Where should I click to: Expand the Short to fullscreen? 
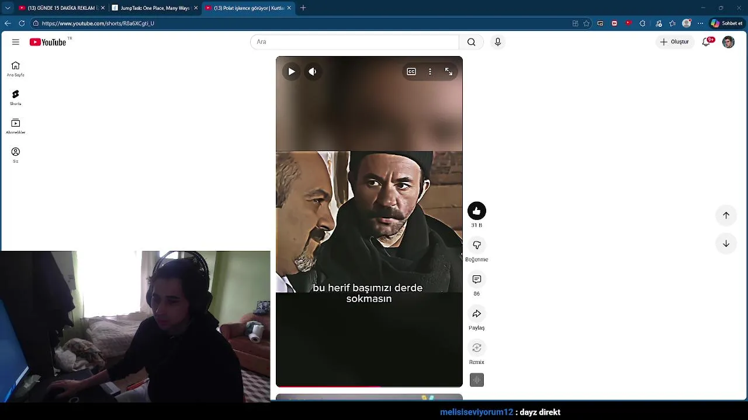449,72
